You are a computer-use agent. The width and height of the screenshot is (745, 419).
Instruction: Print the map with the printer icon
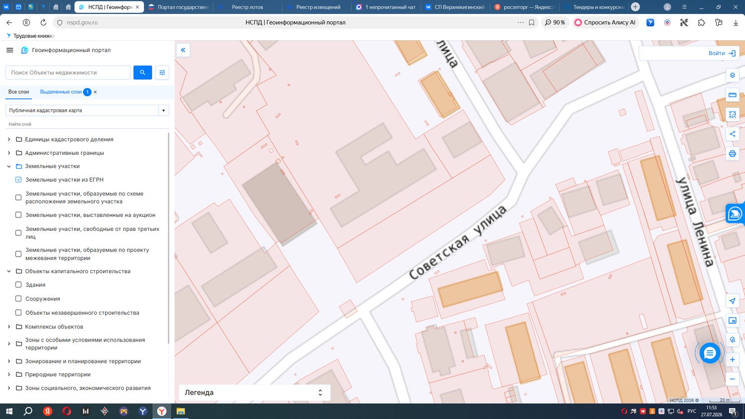[732, 153]
